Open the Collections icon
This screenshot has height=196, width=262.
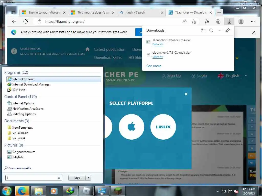tap(218, 21)
